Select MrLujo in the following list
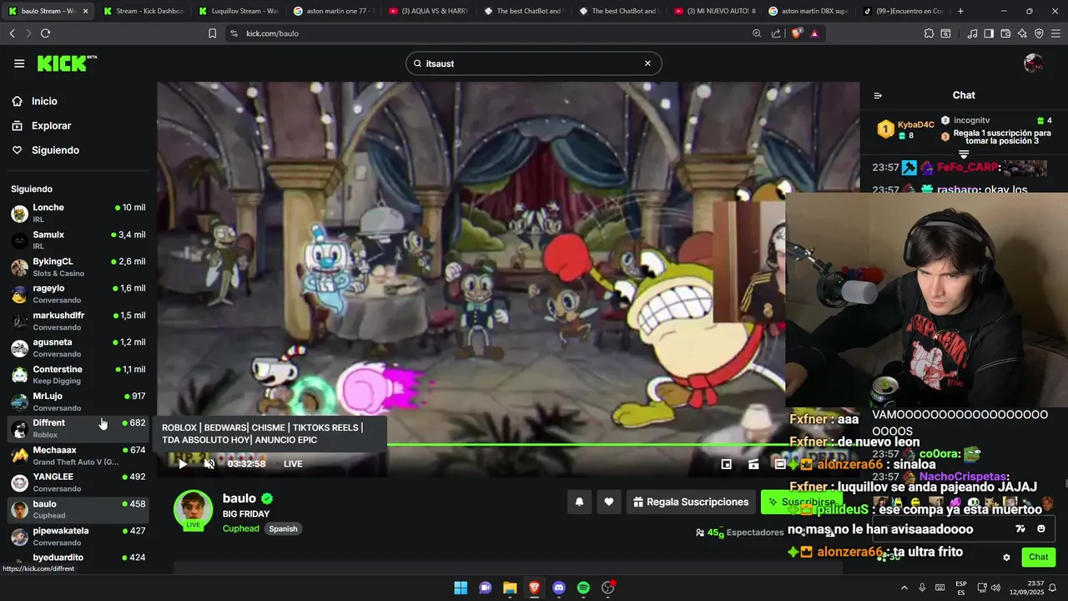The image size is (1068, 601). [78, 402]
